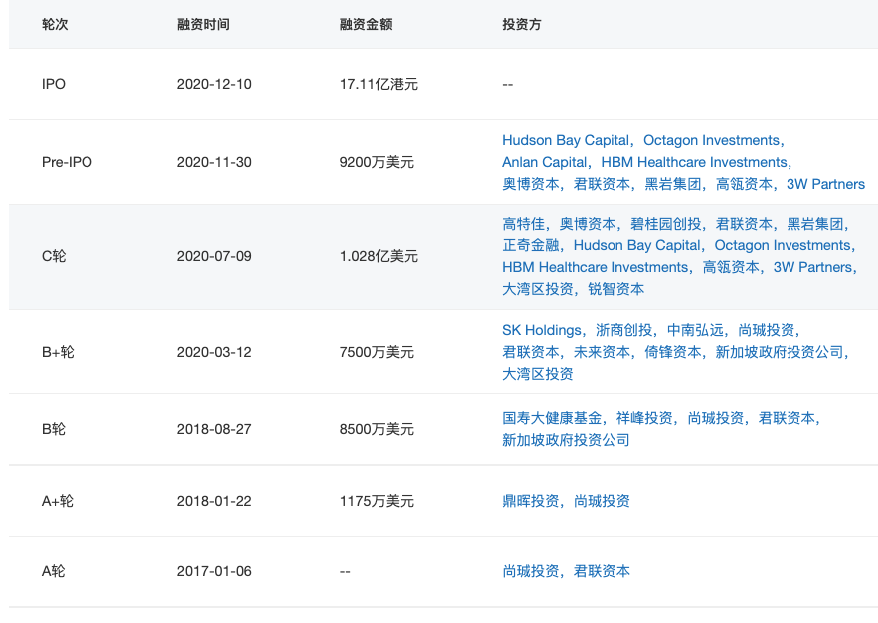Open 尚珹投资 in the B+轮 row
Image resolution: width=878 pixels, height=623 pixels.
[766, 330]
